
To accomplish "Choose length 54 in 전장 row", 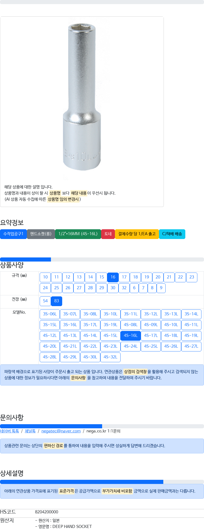I will [45, 301].
